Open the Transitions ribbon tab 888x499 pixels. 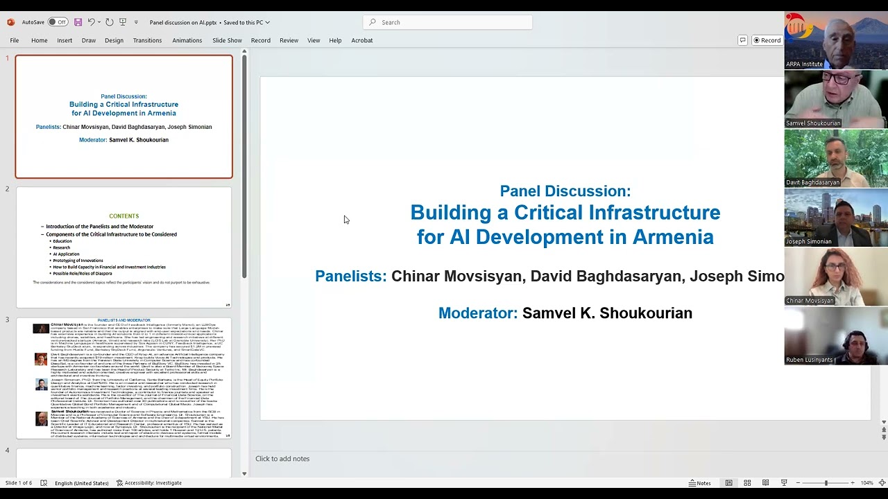147,40
